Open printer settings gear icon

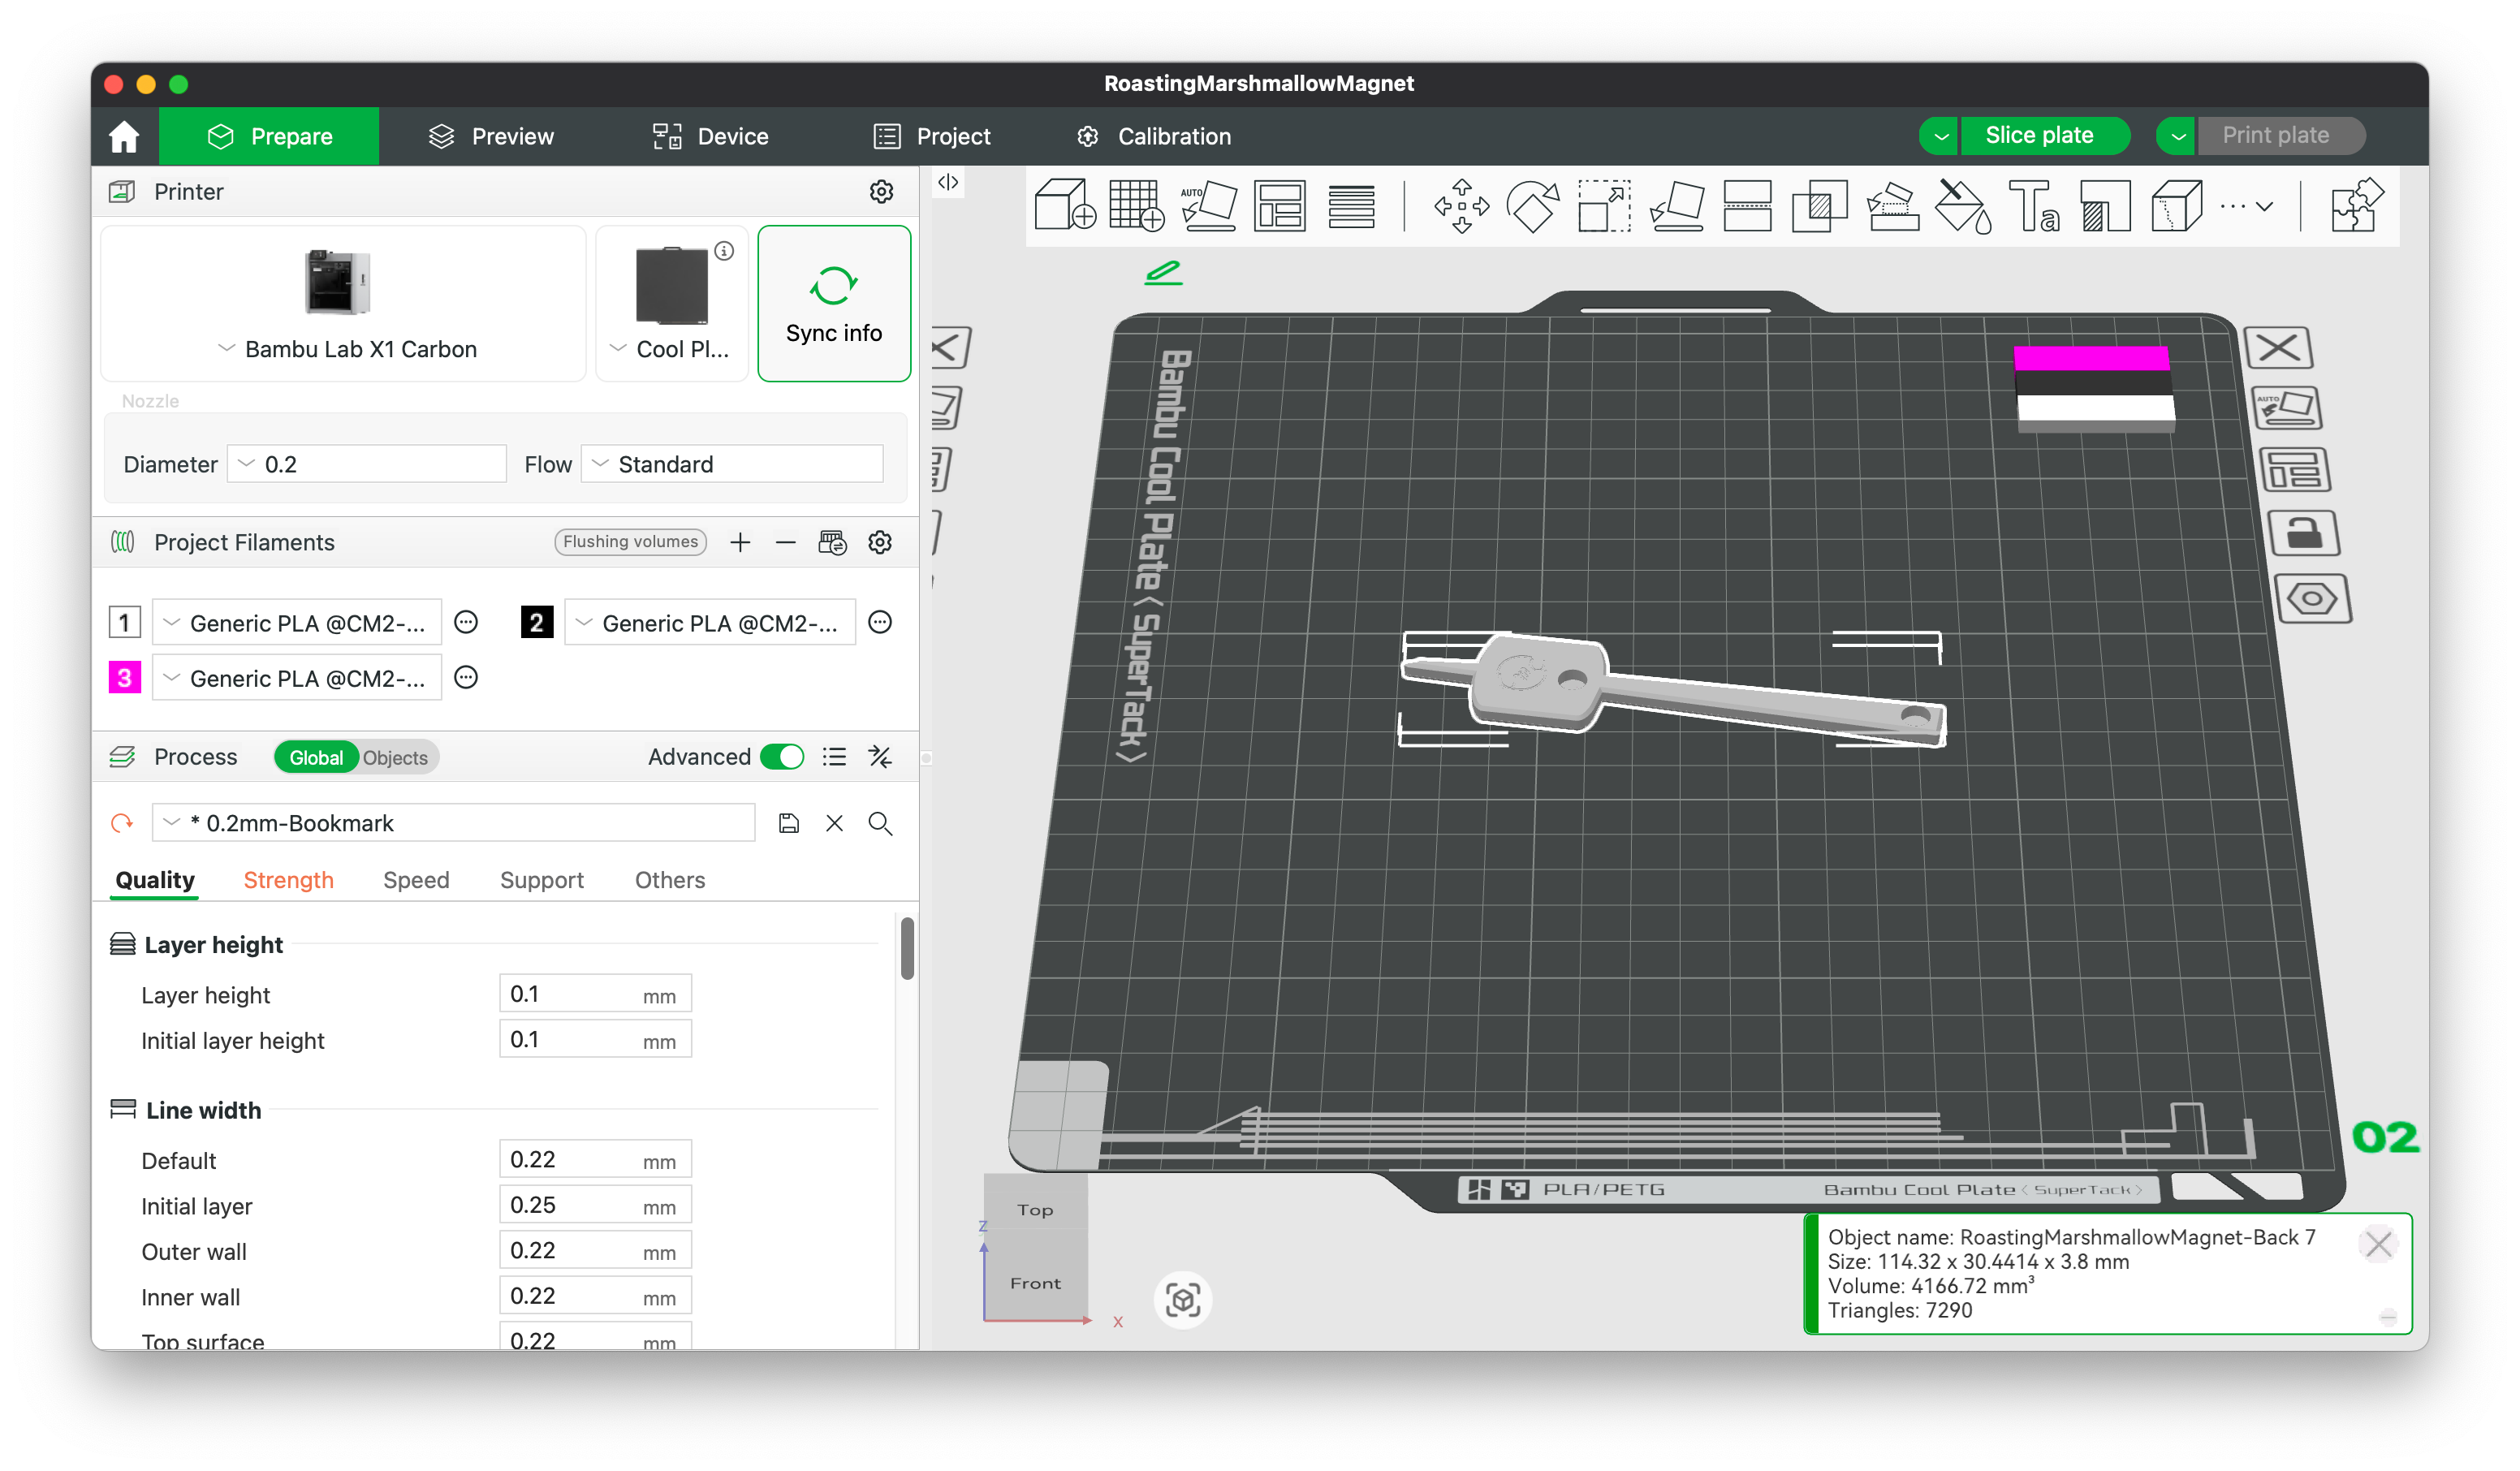[881, 191]
